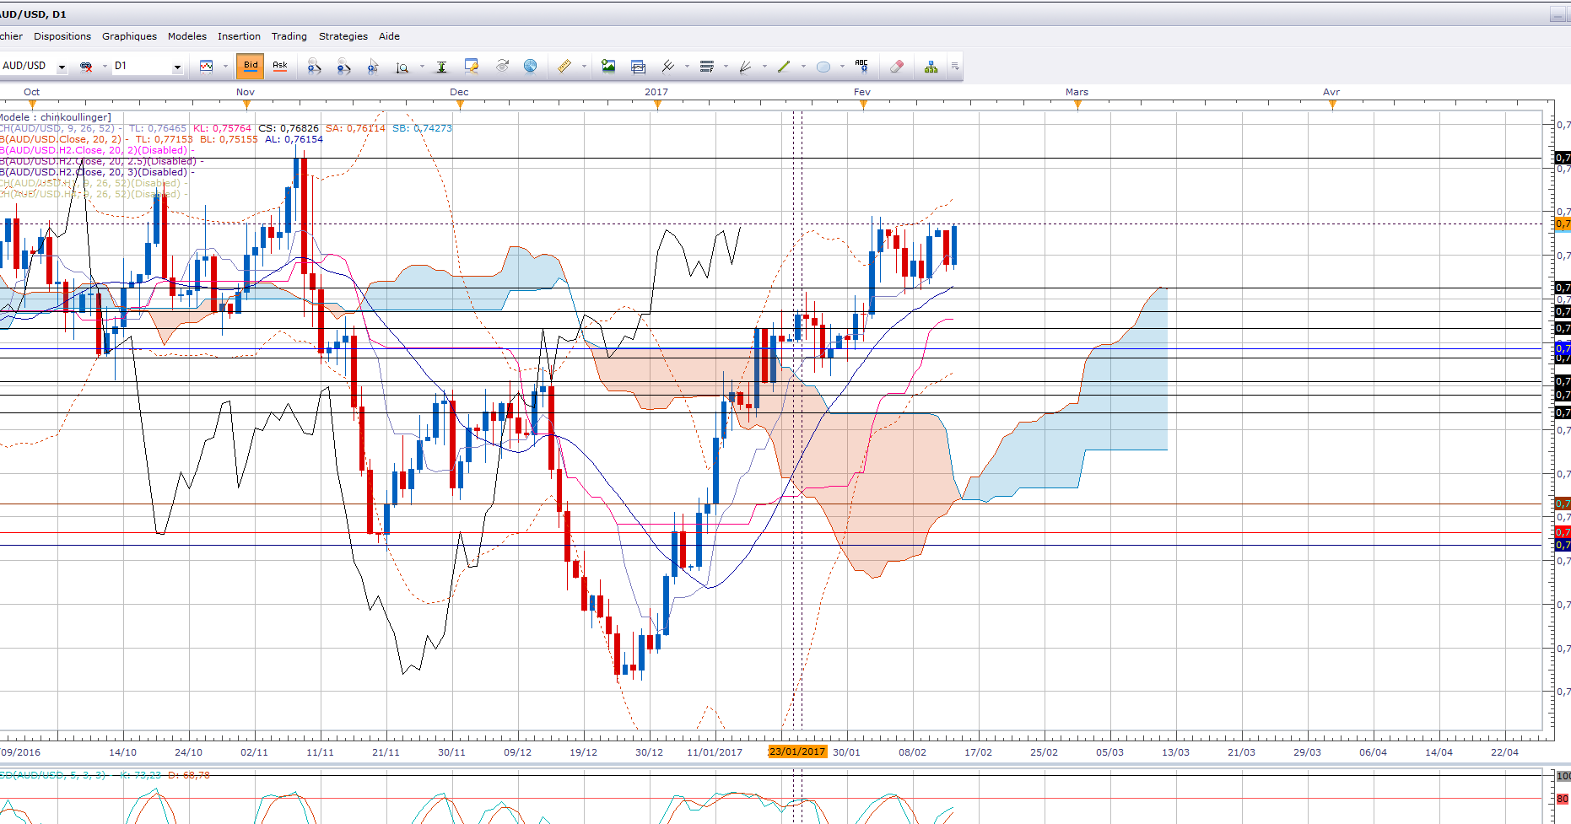Click the 2017 year marker triangle
The height and width of the screenshot is (824, 1571).
pyautogui.click(x=657, y=105)
